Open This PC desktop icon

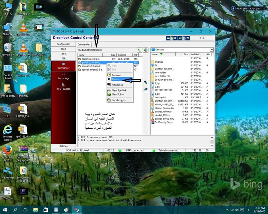point(7,9)
